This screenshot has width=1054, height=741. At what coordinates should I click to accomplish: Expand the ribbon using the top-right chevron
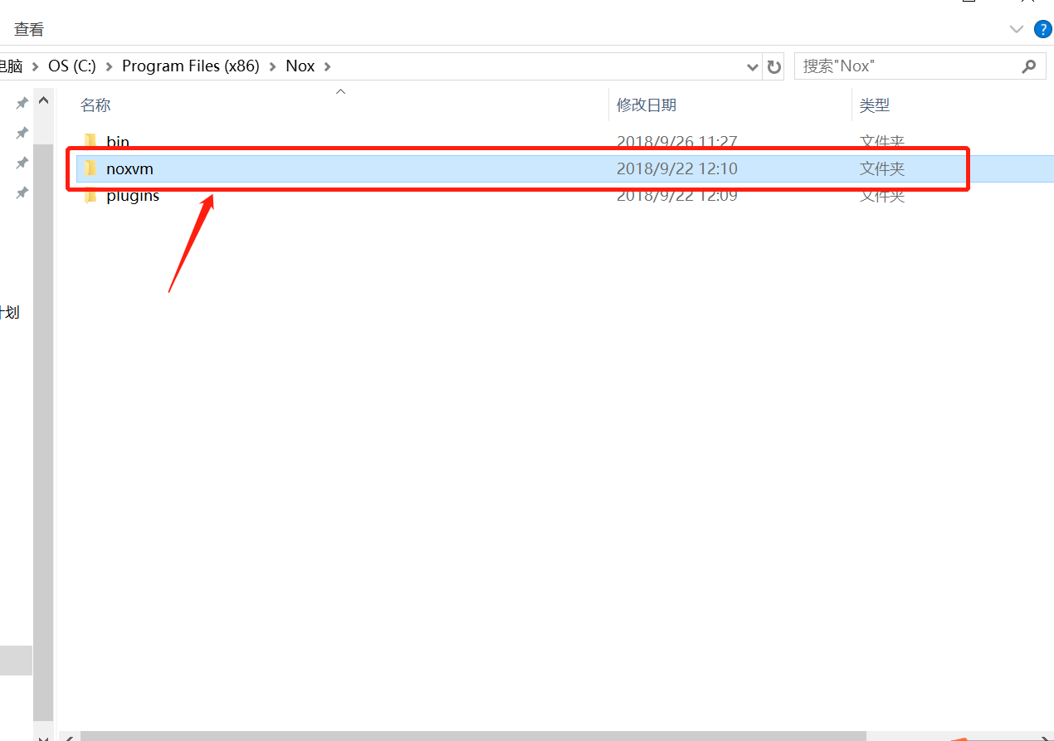click(x=1016, y=30)
